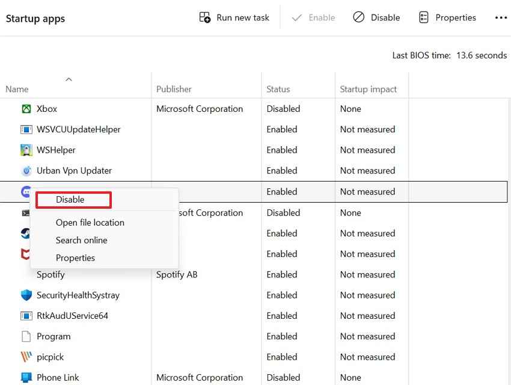This screenshot has width=511, height=385.
Task: Click the Last BIOS time value
Action: tap(482, 55)
